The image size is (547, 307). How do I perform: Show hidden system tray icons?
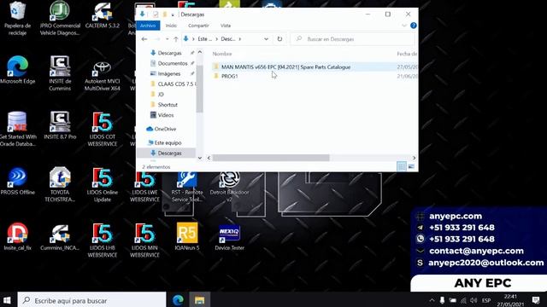(432, 300)
